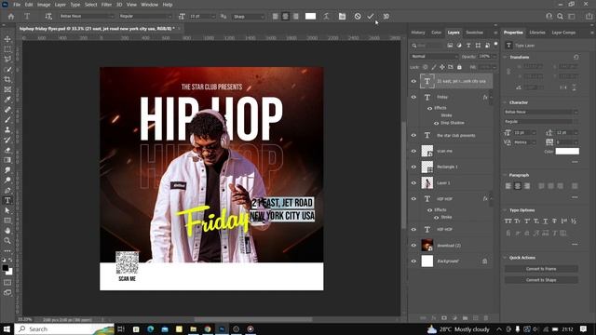
Task: Toggle Drop Shadow effect visibility on Friday
Action: (437, 123)
